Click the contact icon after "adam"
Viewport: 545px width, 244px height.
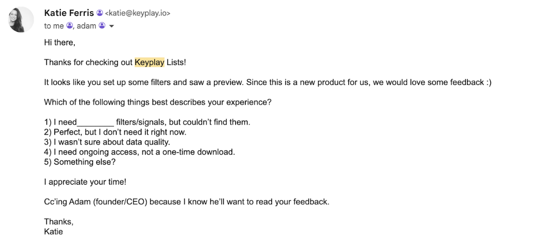click(102, 26)
